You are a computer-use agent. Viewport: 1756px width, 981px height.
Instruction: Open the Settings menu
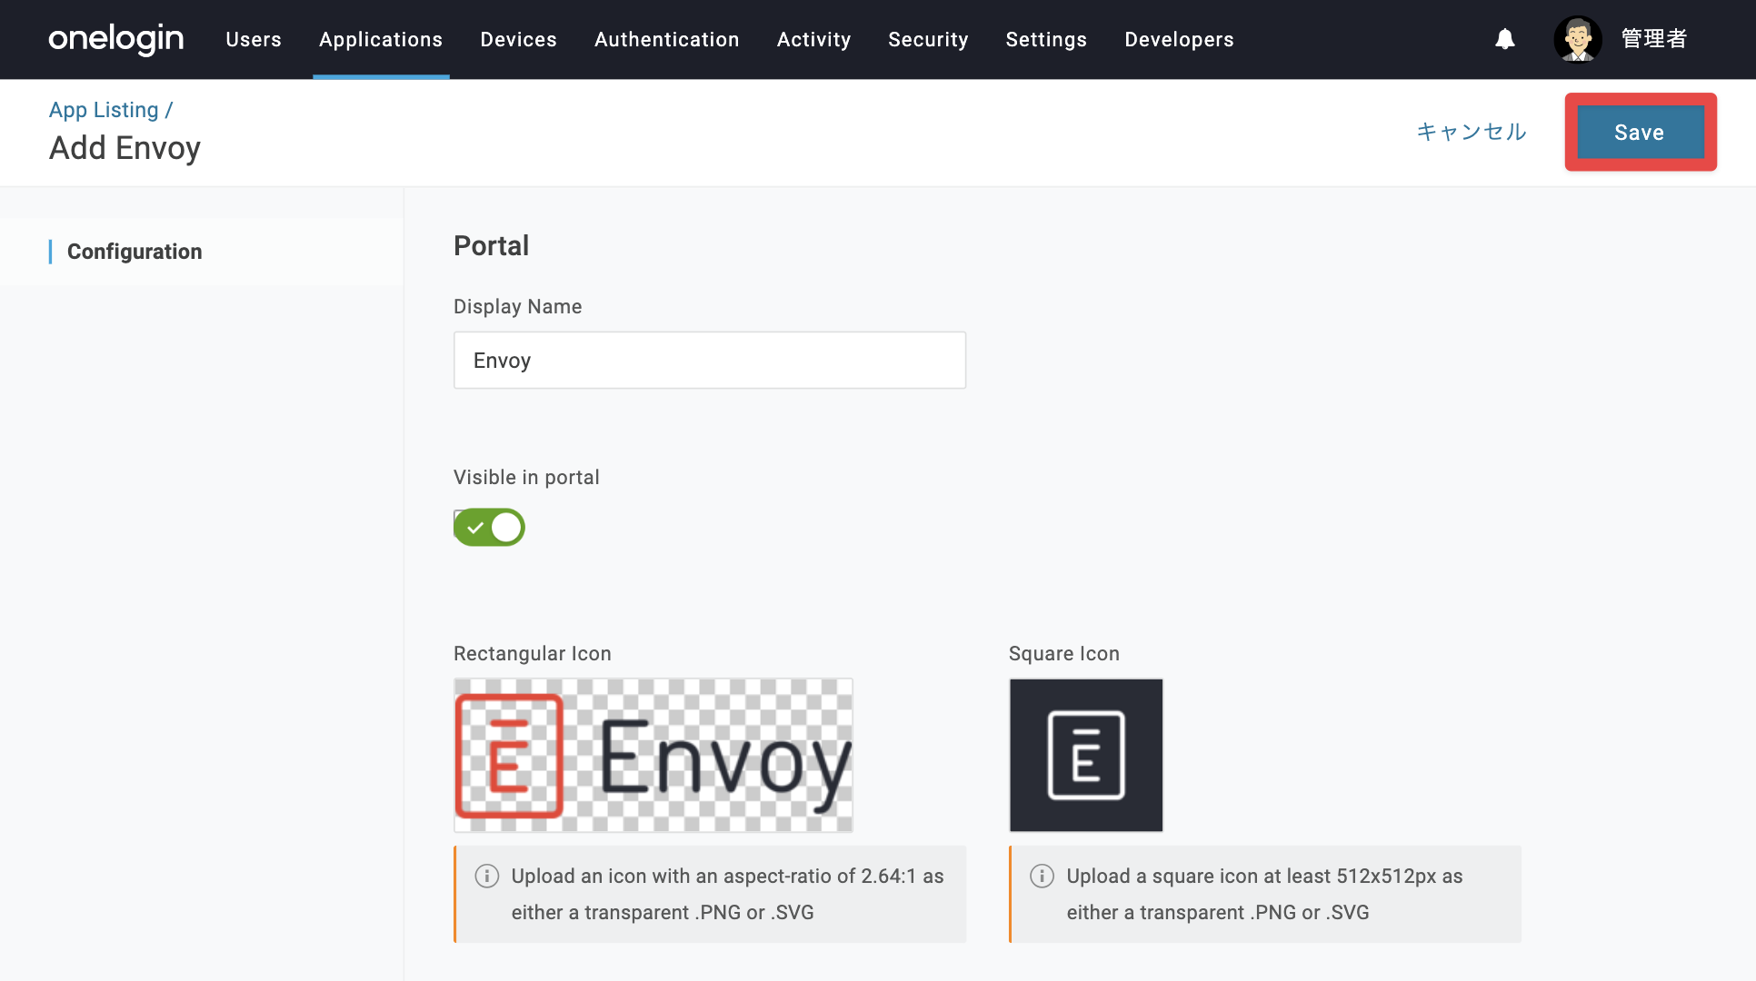pos(1046,39)
